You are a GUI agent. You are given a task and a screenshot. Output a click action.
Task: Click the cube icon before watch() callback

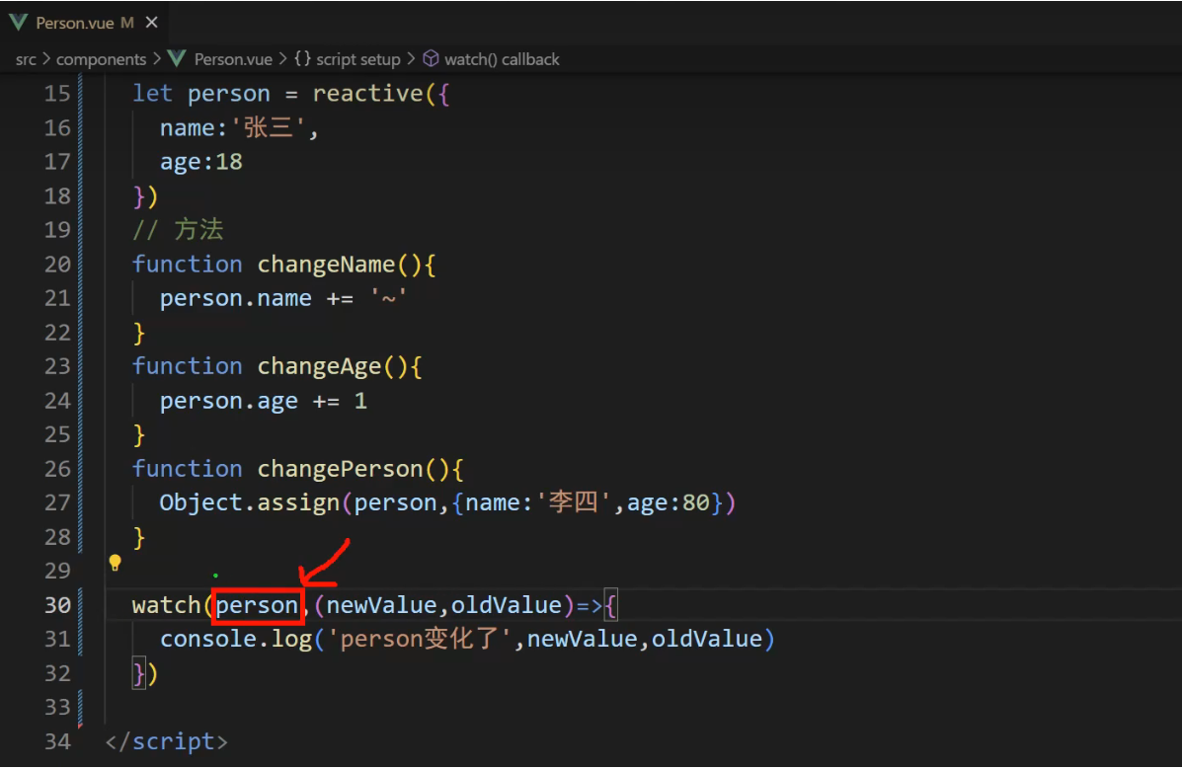pyautogui.click(x=431, y=59)
